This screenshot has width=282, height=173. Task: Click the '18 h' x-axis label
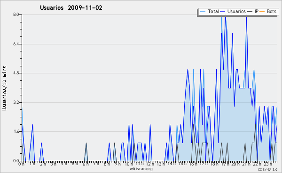[215, 164]
